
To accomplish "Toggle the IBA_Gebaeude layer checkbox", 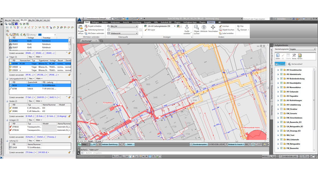I will click(x=281, y=139).
